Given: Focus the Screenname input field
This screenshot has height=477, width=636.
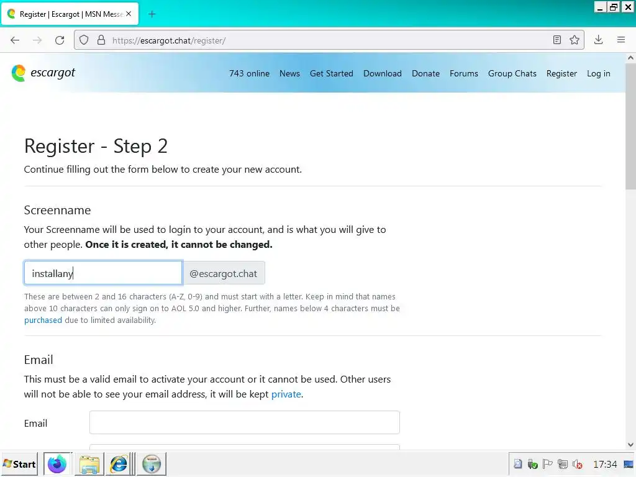Looking at the screenshot, I should [x=103, y=273].
